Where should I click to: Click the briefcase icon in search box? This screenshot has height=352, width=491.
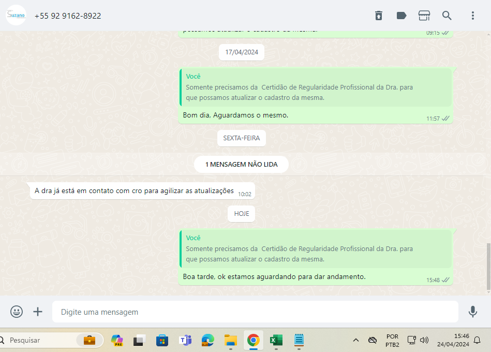(x=90, y=340)
